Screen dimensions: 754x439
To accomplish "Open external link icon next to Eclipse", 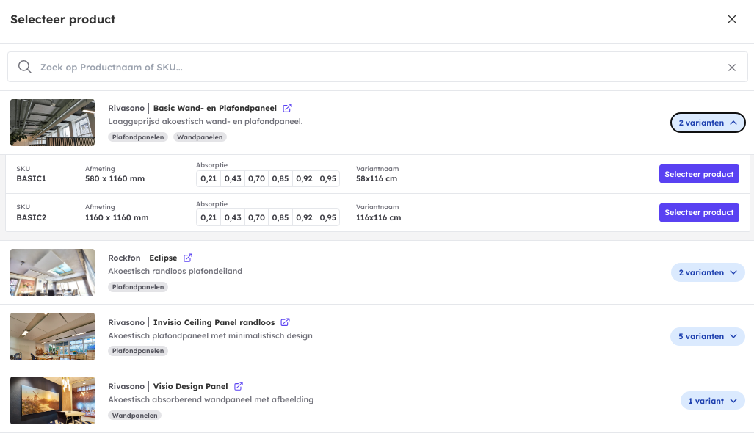I will coord(188,258).
